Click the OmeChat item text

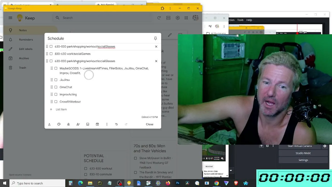tap(66, 87)
